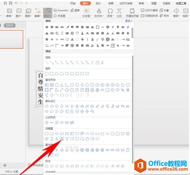Select the oval callout under 标注
The width and height of the screenshot is (190, 175).
[x=57, y=166]
